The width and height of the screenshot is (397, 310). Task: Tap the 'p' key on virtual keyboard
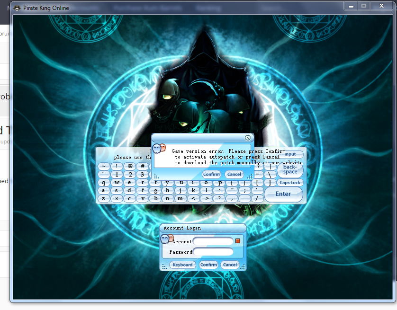click(x=220, y=183)
